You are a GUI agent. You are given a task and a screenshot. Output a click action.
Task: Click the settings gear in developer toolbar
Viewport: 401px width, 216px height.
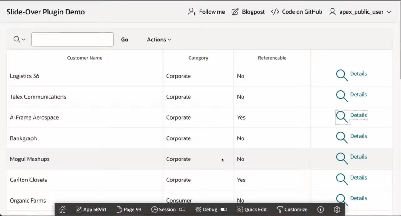[337, 210]
